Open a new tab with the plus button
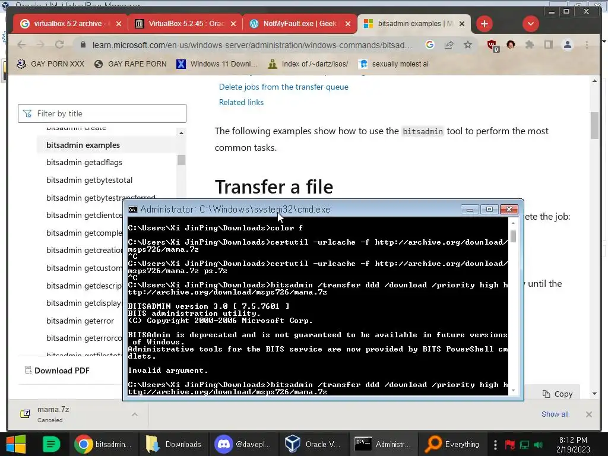608x456 pixels. click(x=484, y=24)
